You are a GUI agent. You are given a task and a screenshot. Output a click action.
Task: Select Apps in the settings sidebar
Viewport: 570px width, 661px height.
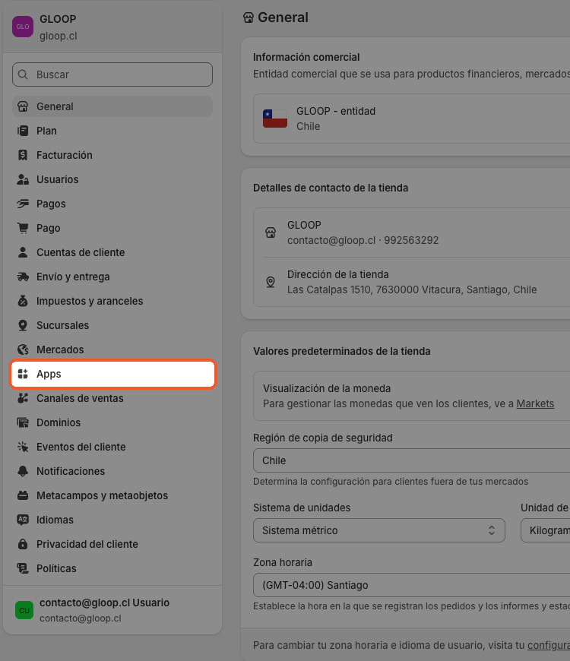[112, 374]
